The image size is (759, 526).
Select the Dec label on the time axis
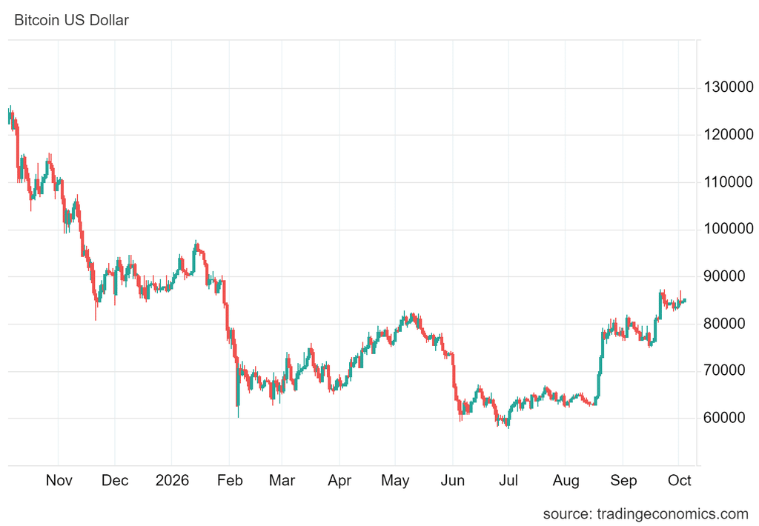coord(115,480)
